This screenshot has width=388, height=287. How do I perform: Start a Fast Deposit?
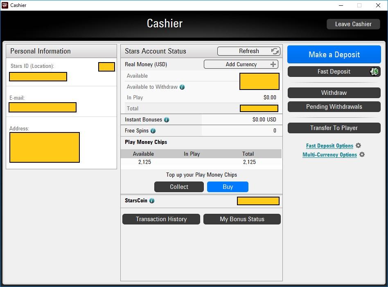tap(334, 72)
